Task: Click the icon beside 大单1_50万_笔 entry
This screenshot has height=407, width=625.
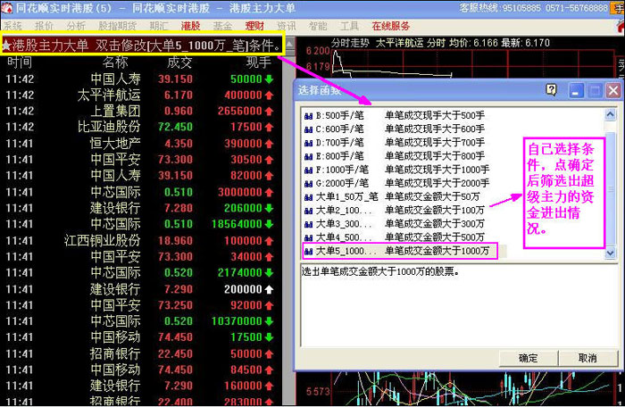Action: point(309,196)
